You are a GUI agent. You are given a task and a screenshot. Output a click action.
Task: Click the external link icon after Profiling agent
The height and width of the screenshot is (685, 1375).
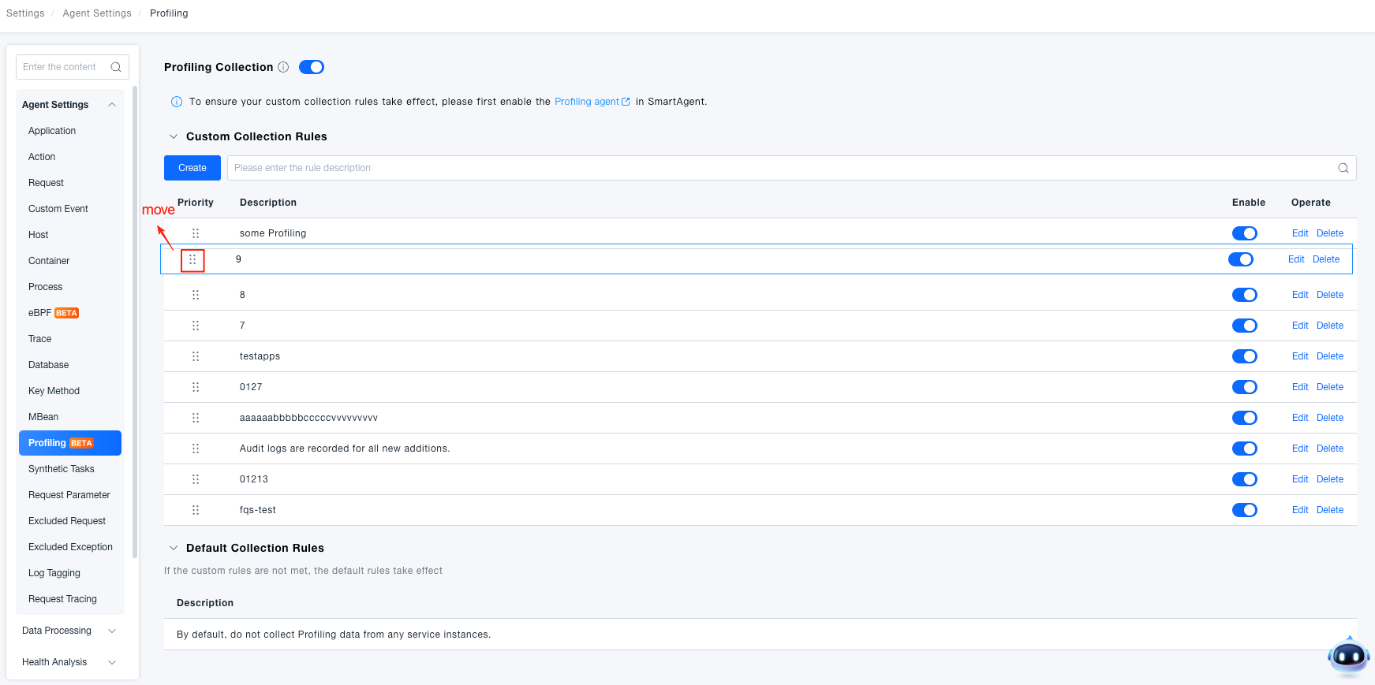(x=626, y=102)
